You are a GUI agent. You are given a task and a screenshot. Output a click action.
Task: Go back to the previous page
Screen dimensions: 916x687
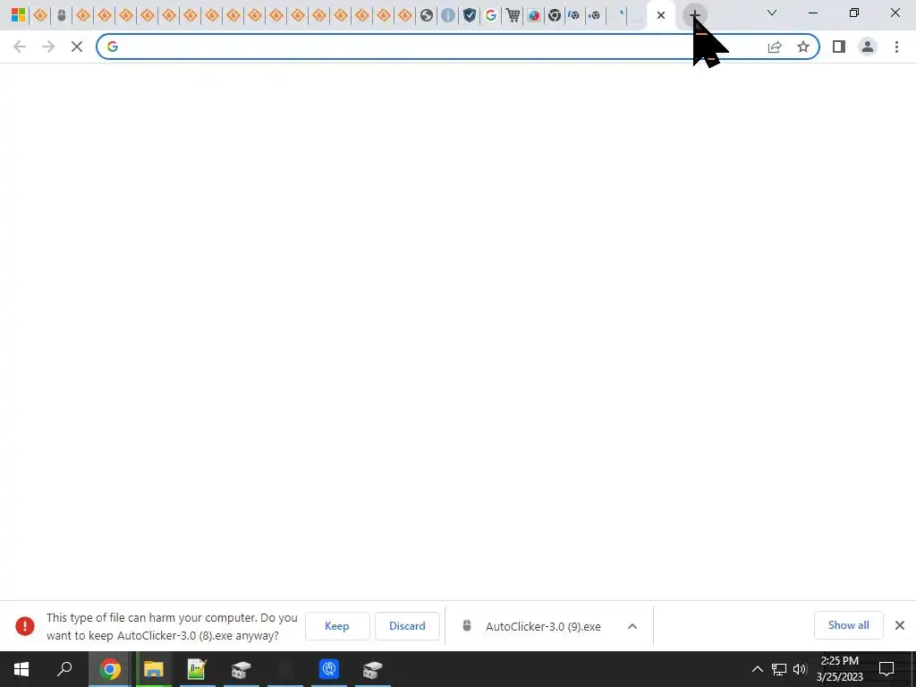coord(20,47)
